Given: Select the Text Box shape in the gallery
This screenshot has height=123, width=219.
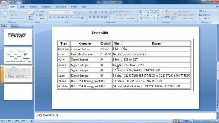Looking at the screenshot, I should tap(141, 11).
